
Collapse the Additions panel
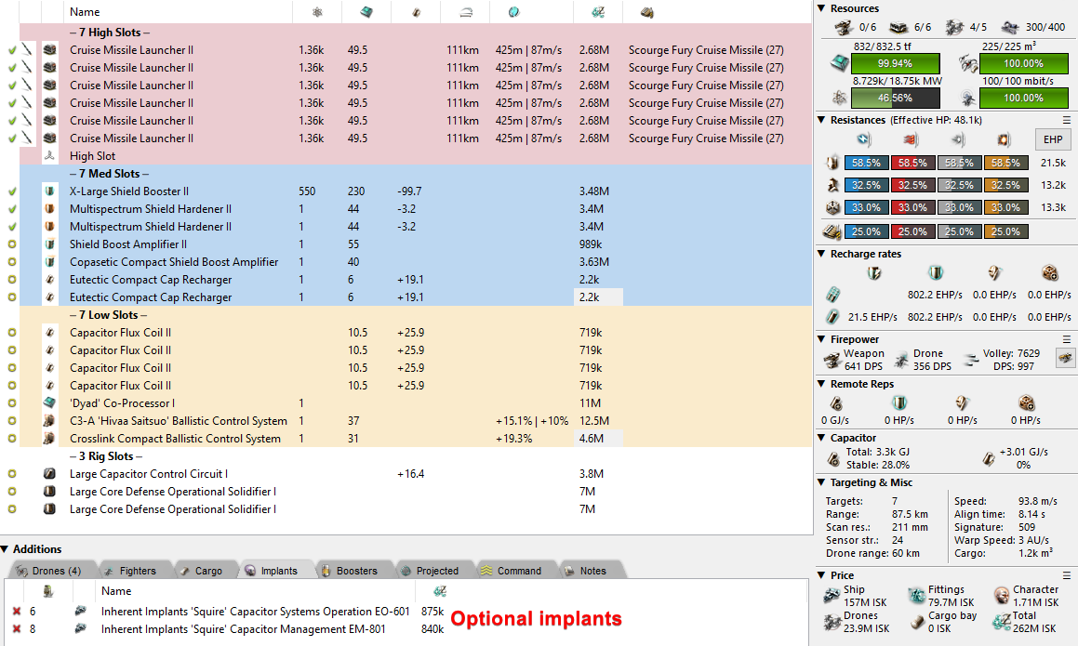click(x=6, y=549)
